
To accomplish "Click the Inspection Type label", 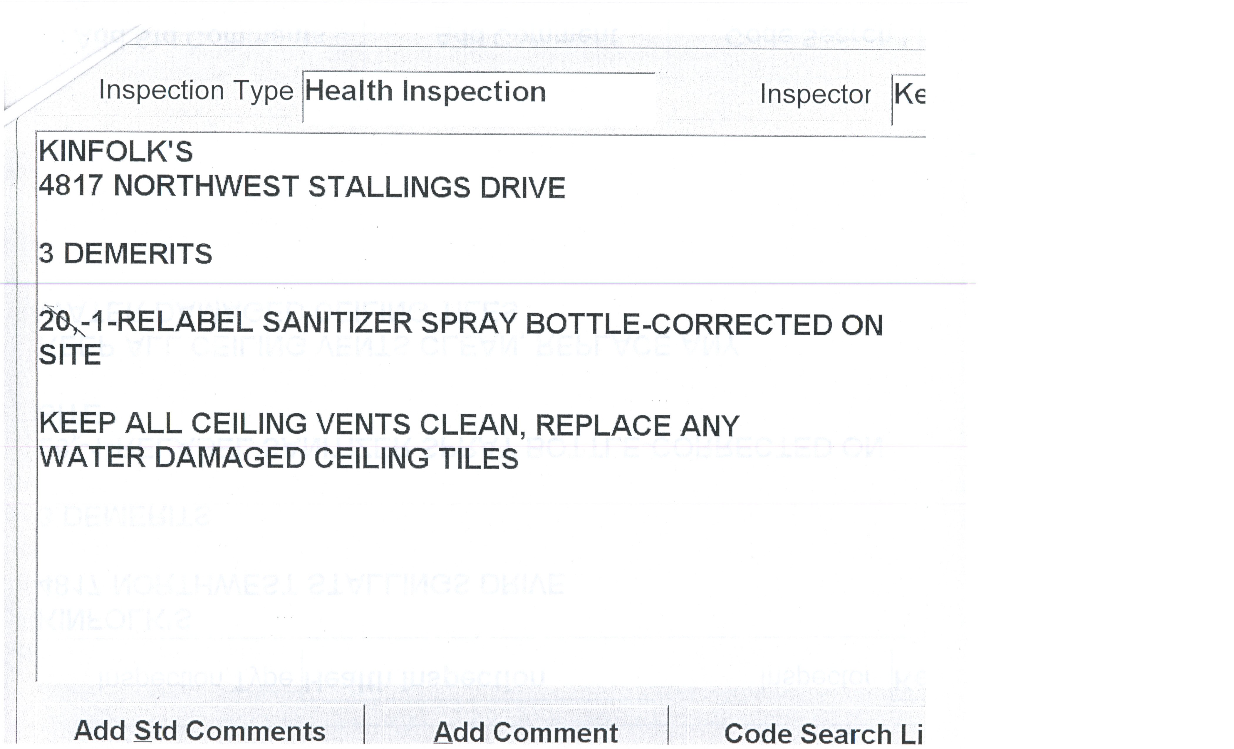I will coord(196,91).
